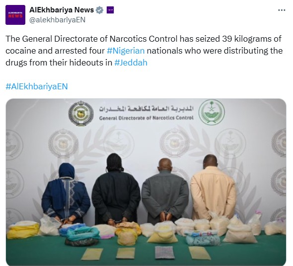Open the #Jeddah hashtag

click(131, 63)
